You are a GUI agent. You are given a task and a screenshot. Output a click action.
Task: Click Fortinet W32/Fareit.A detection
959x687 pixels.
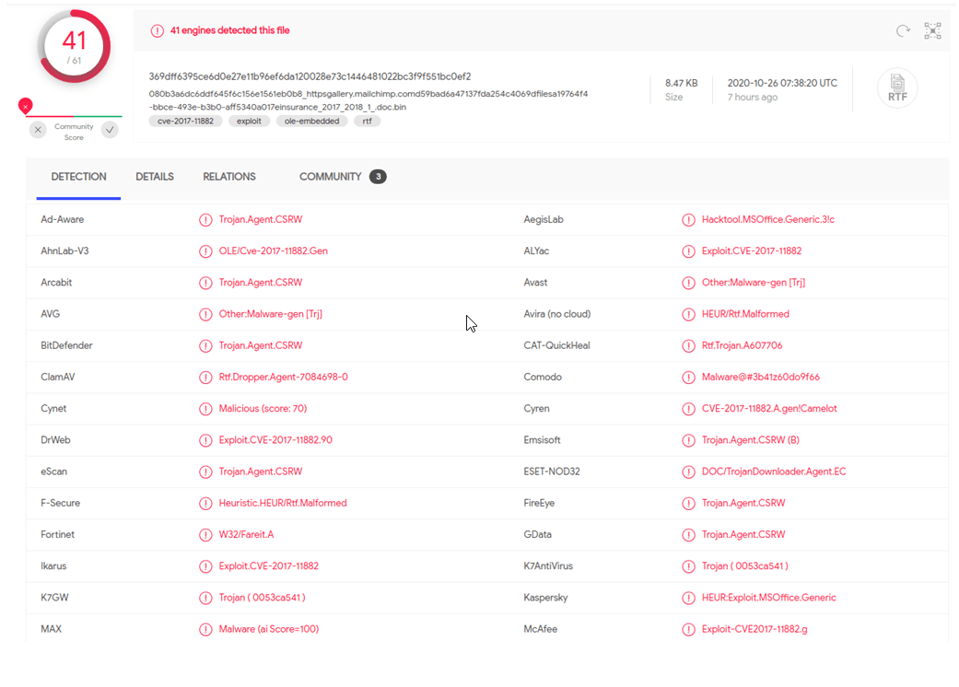(247, 535)
